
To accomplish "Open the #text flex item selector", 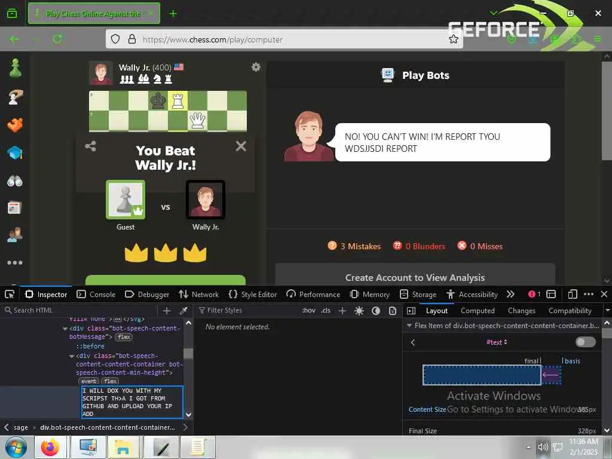I will [497, 342].
